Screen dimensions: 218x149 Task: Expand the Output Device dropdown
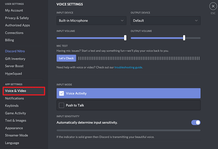165,21
